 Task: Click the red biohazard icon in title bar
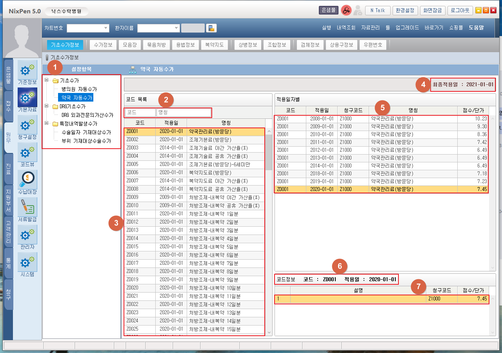coord(346,11)
